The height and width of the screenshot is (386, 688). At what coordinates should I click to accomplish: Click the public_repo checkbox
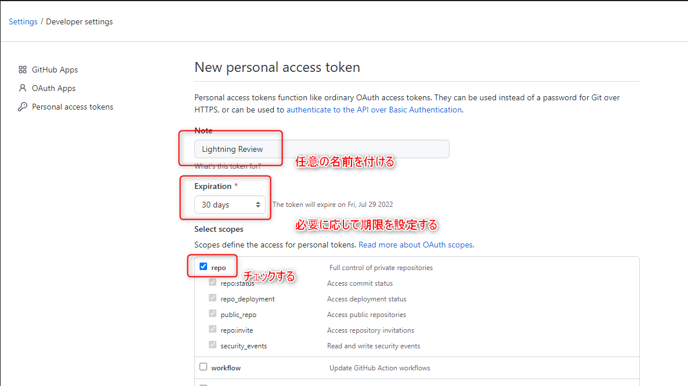[x=212, y=314]
